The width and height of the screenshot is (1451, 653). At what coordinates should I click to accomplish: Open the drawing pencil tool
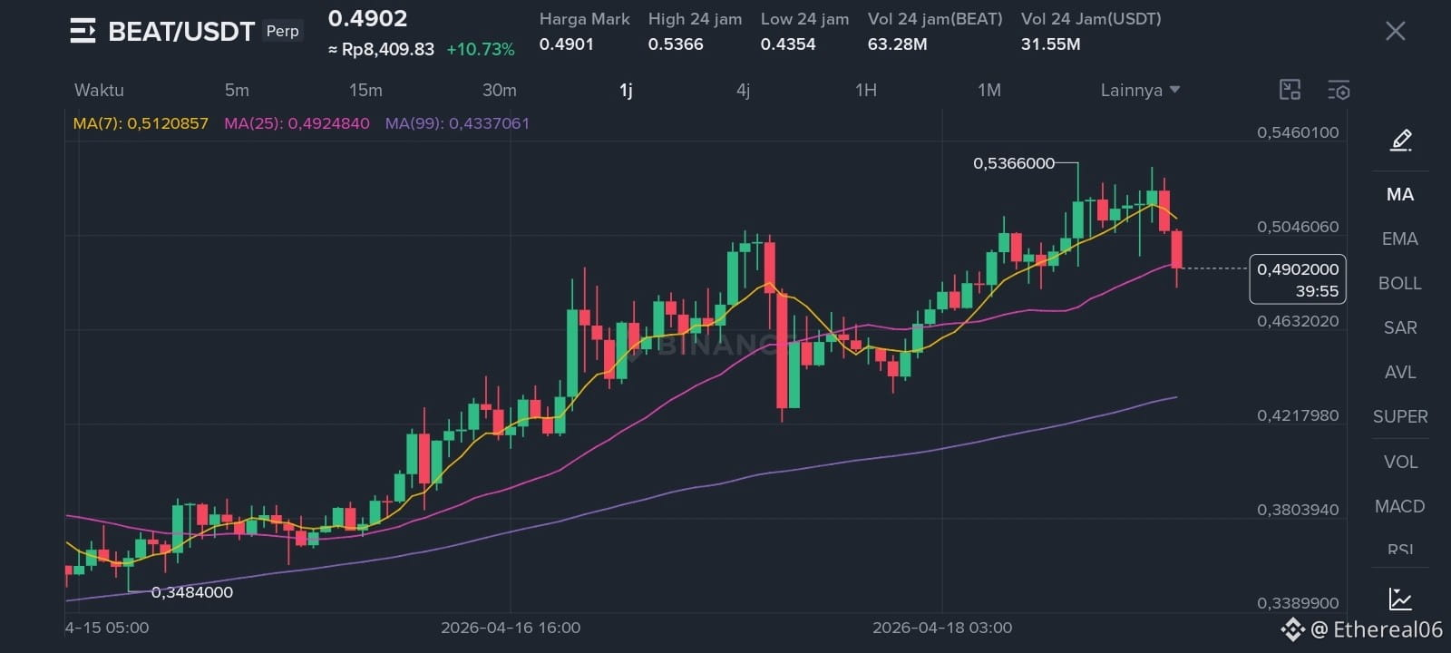point(1401,141)
